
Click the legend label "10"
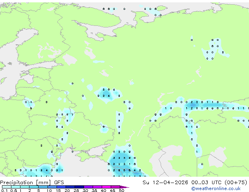[49, 190]
